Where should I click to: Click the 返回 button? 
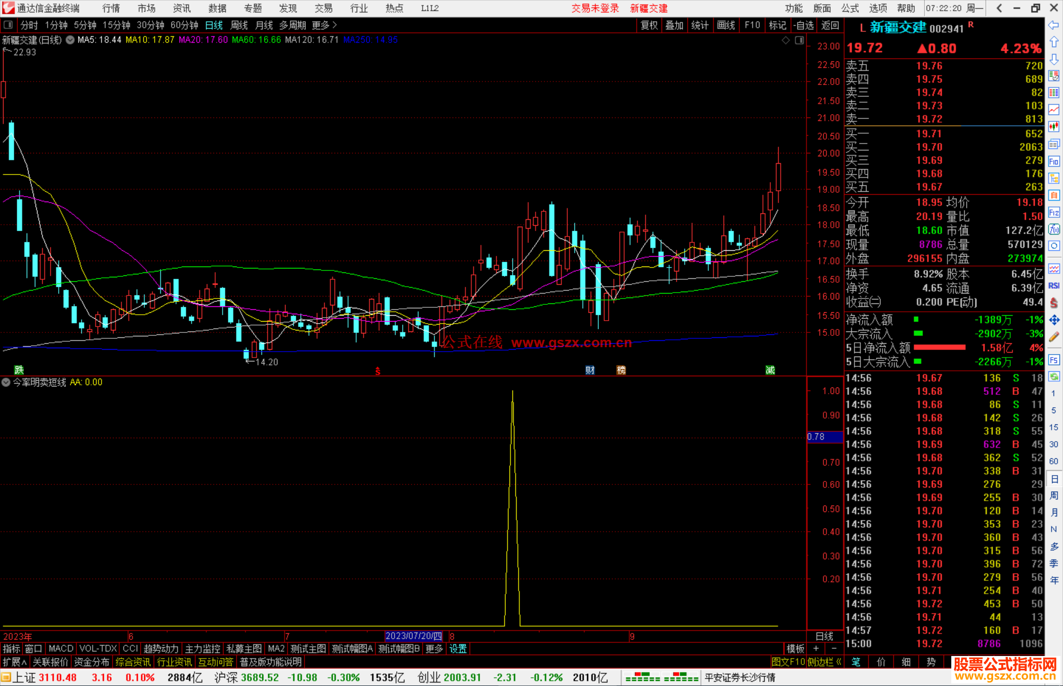pos(830,25)
